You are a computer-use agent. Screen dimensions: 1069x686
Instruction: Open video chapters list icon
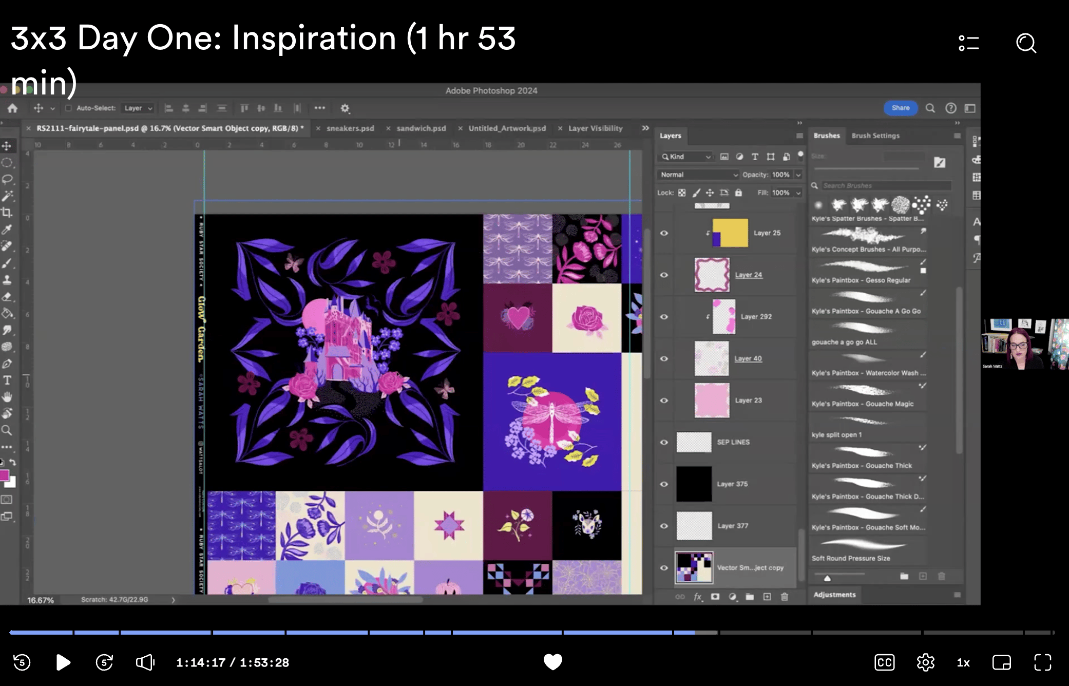tap(969, 43)
